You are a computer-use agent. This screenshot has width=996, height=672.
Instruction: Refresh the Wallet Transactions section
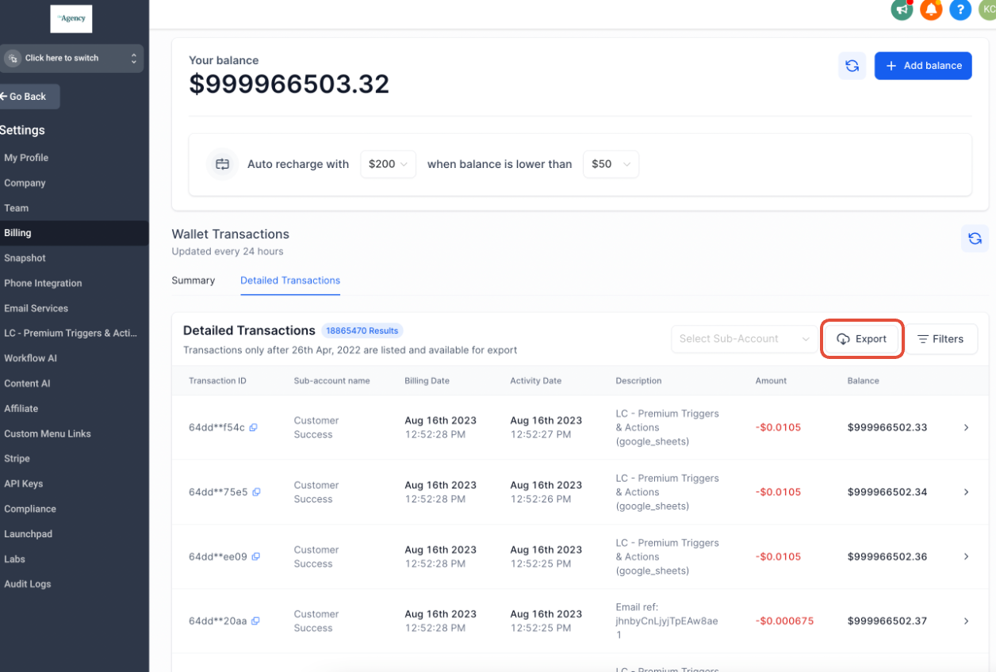tap(975, 239)
